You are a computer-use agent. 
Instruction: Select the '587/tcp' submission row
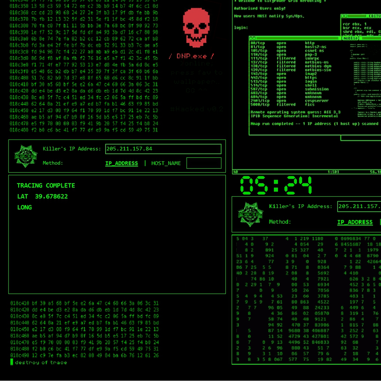[290, 89]
